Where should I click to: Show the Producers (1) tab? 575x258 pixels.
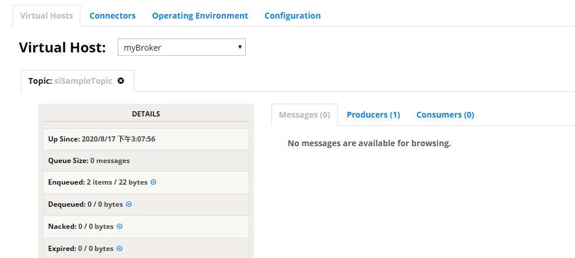(x=373, y=115)
